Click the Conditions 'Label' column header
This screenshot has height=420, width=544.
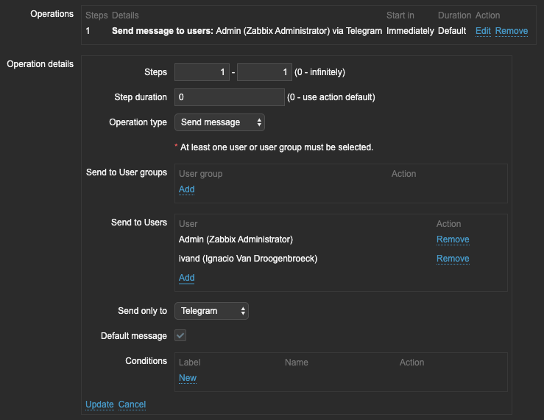190,363
